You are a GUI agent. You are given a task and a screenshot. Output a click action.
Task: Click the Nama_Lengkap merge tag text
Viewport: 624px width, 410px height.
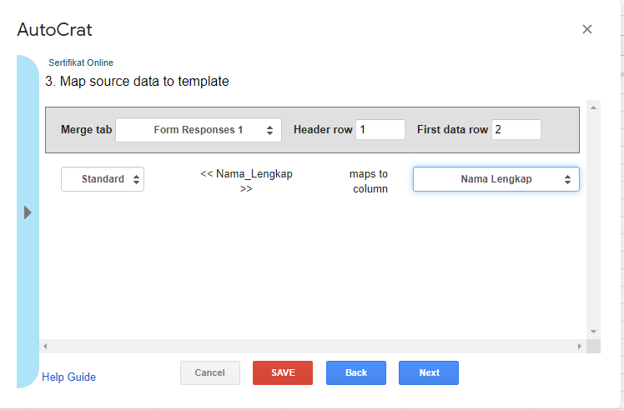pyautogui.click(x=246, y=181)
